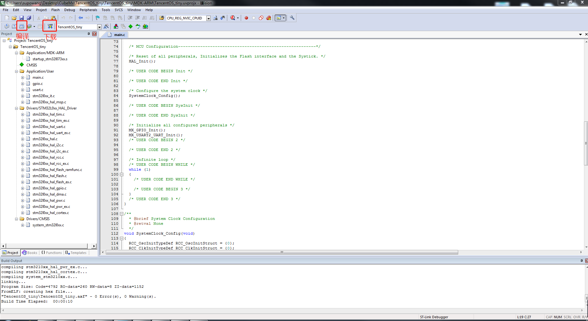Click the Rebuild all target files icon

click(x=22, y=26)
